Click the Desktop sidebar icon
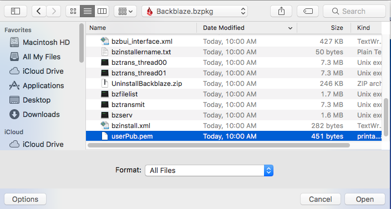 tap(14, 100)
